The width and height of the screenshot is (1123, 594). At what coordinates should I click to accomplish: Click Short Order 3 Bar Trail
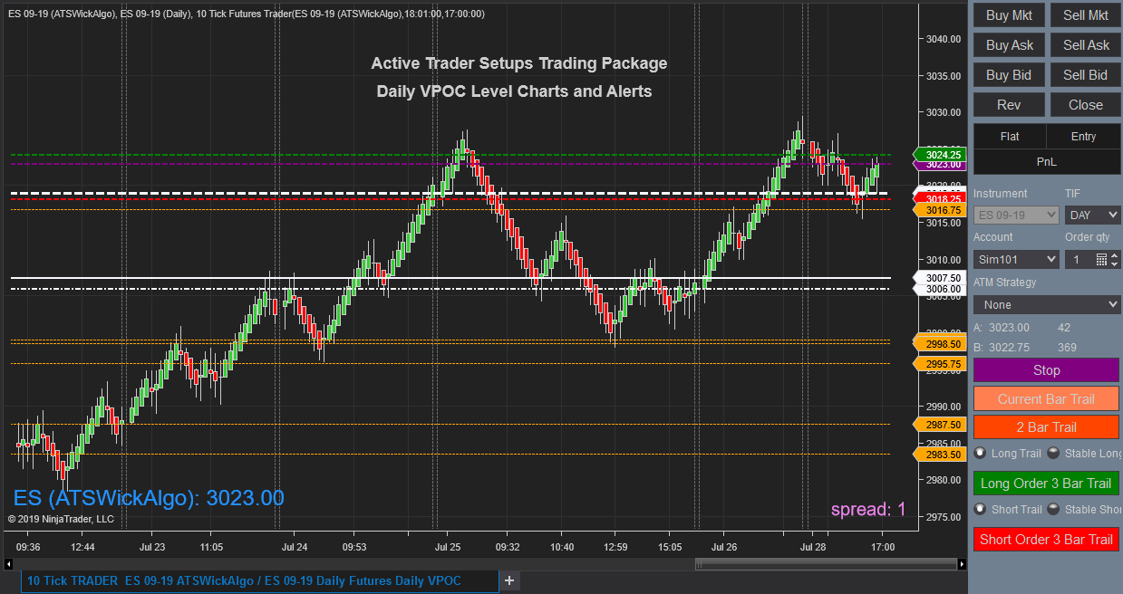1046,539
